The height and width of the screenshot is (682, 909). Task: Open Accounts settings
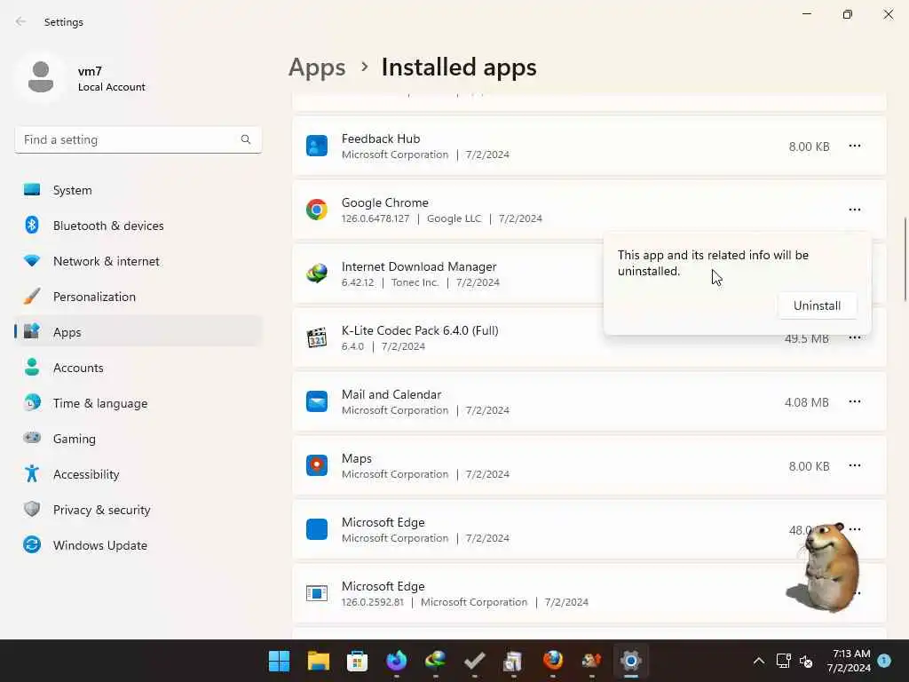[x=138, y=368]
